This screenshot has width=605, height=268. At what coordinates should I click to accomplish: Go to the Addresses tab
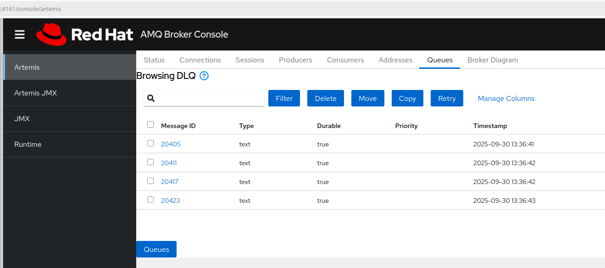[x=395, y=60]
